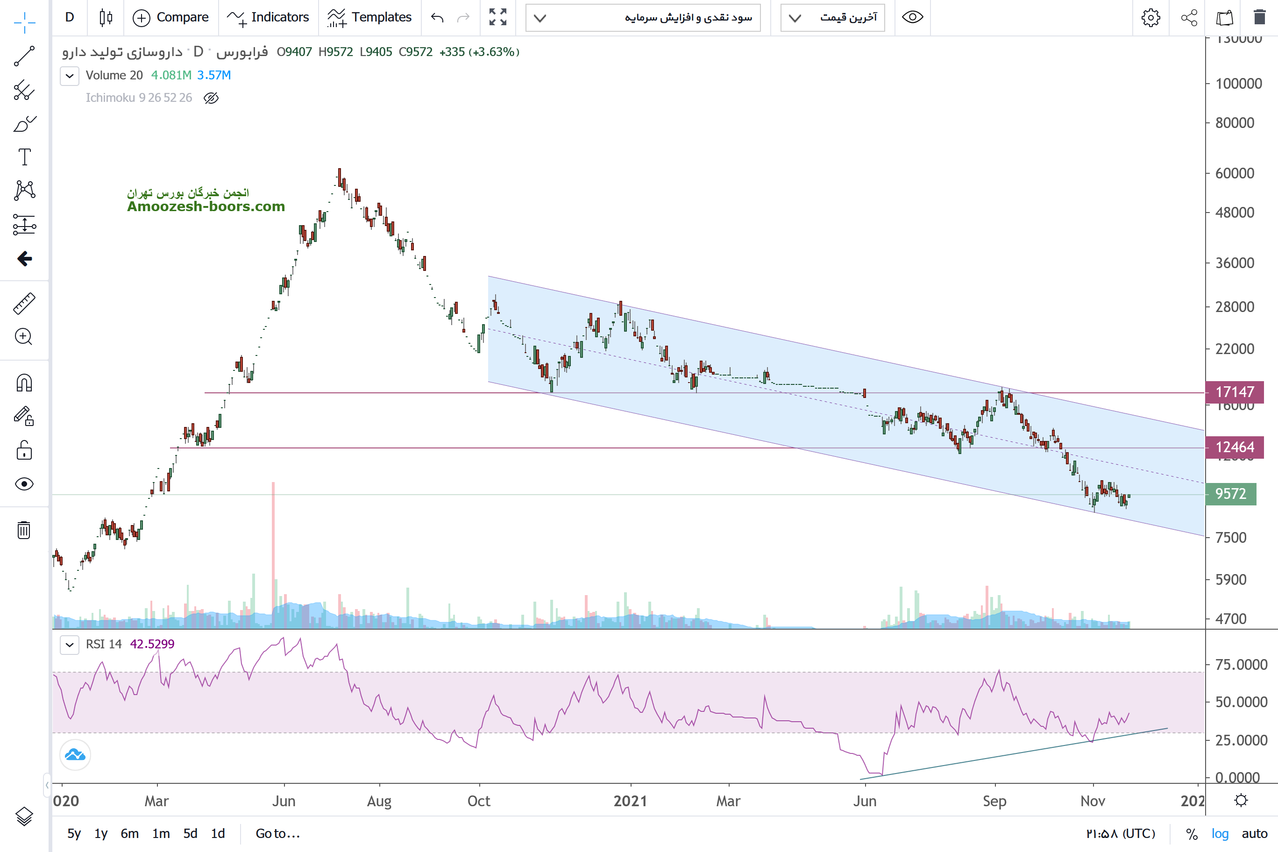Click the trash remove drawings icon

(24, 530)
